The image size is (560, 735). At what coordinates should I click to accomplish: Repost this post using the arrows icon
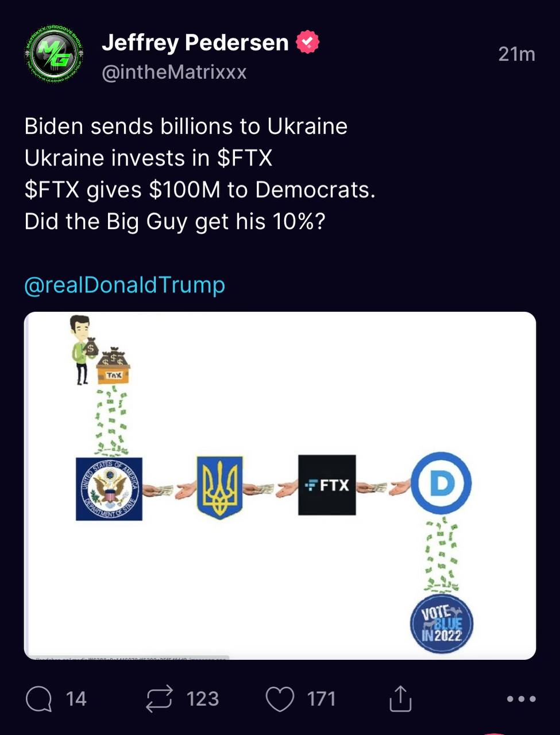click(159, 699)
